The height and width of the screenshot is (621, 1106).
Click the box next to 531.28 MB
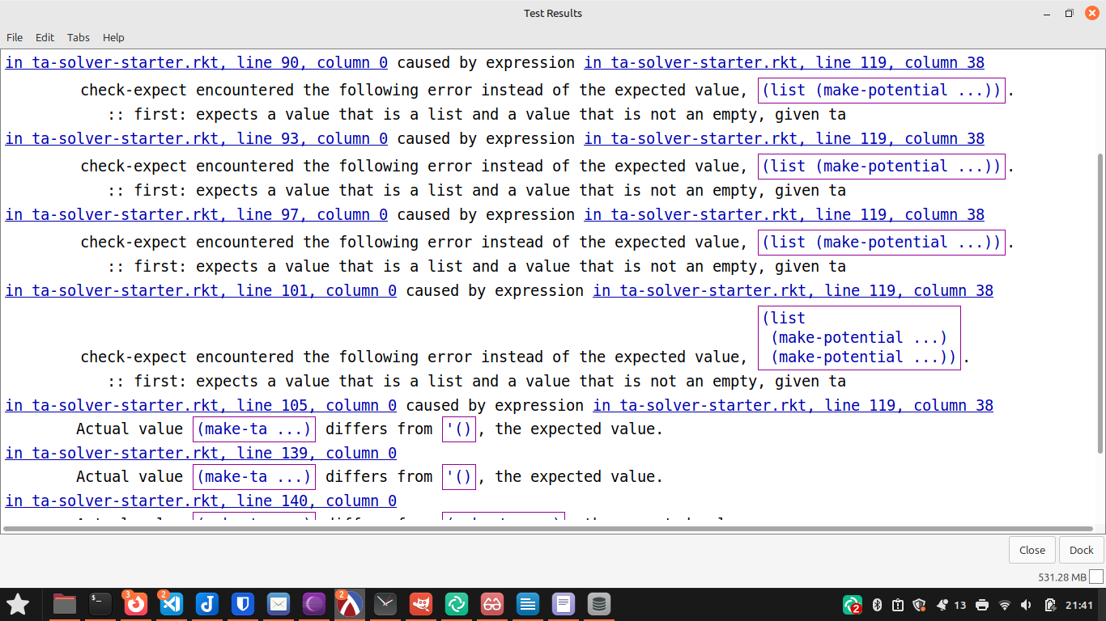(x=1096, y=577)
